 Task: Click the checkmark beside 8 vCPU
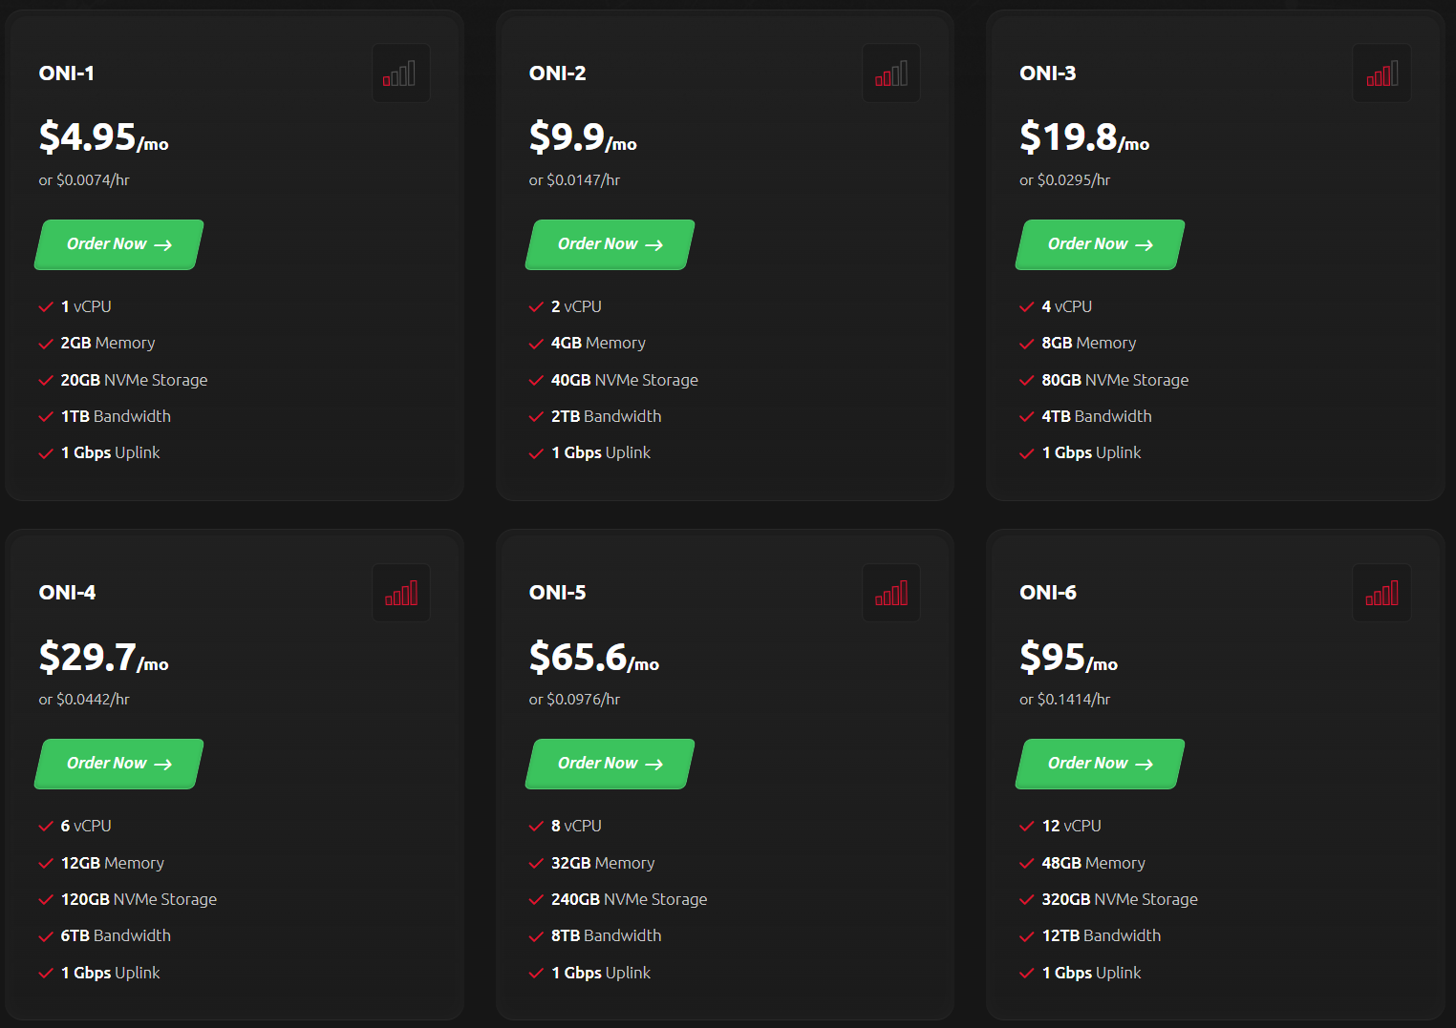click(x=536, y=827)
